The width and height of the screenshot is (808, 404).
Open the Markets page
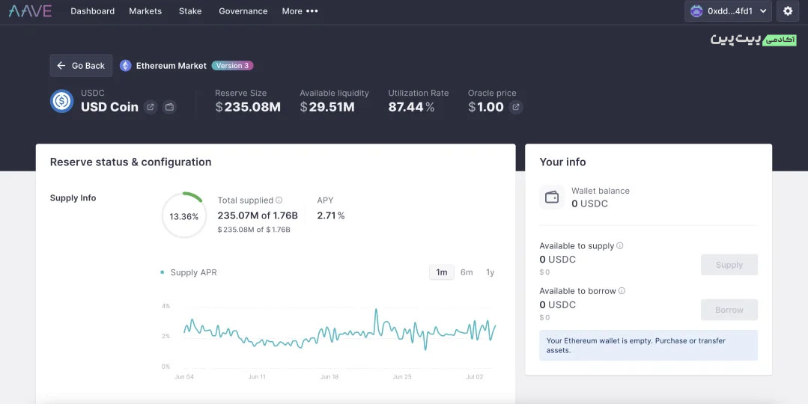click(x=145, y=10)
